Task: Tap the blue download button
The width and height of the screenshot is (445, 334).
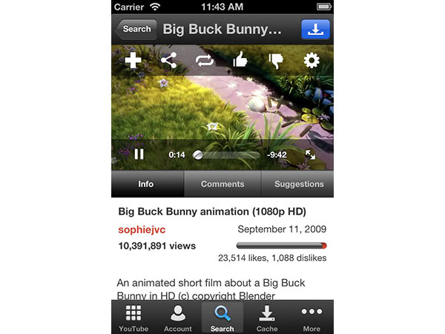Action: tap(315, 29)
